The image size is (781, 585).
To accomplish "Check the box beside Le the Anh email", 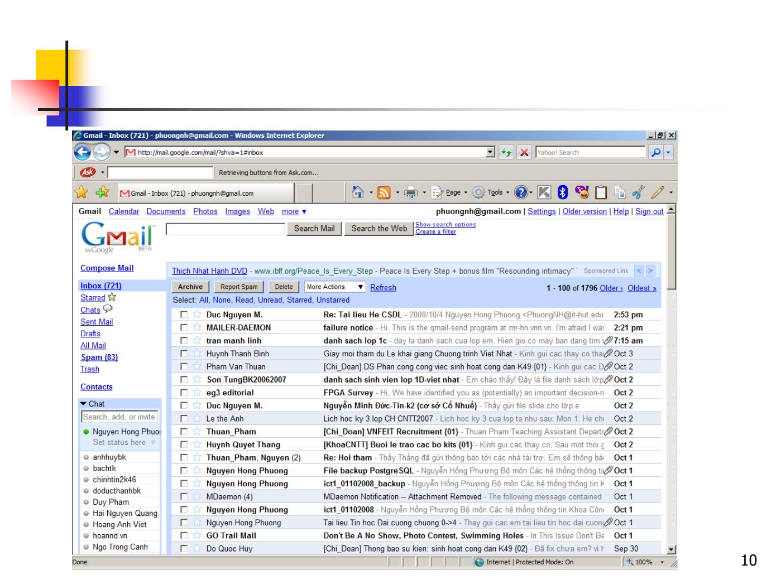I will tap(184, 419).
